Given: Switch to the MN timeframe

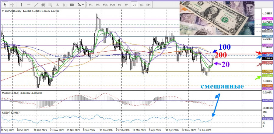Looking at the screenshot, I should point(148,5).
